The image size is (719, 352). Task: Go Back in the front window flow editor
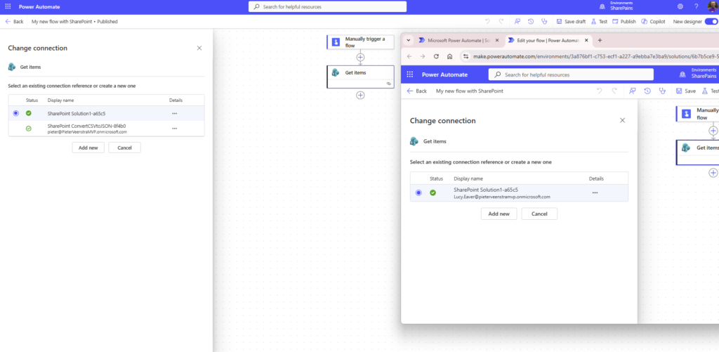point(417,91)
